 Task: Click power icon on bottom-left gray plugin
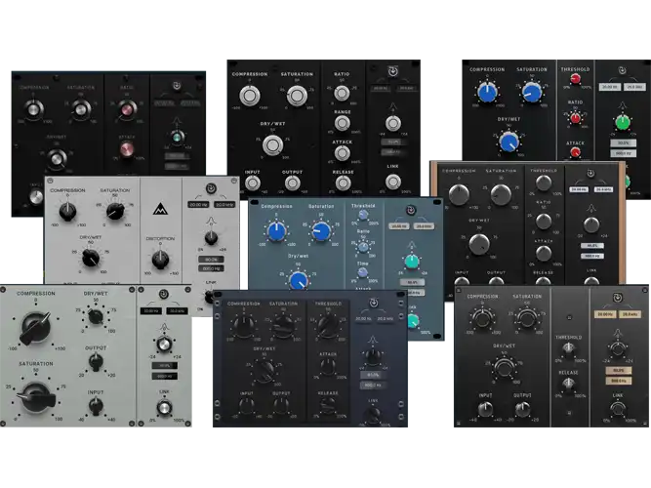pos(164,294)
